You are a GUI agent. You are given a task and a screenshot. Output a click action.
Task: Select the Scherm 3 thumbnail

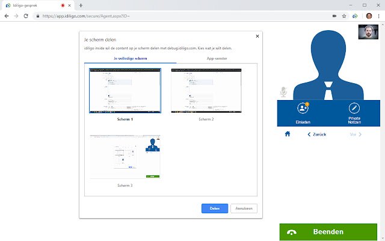[x=125, y=157]
